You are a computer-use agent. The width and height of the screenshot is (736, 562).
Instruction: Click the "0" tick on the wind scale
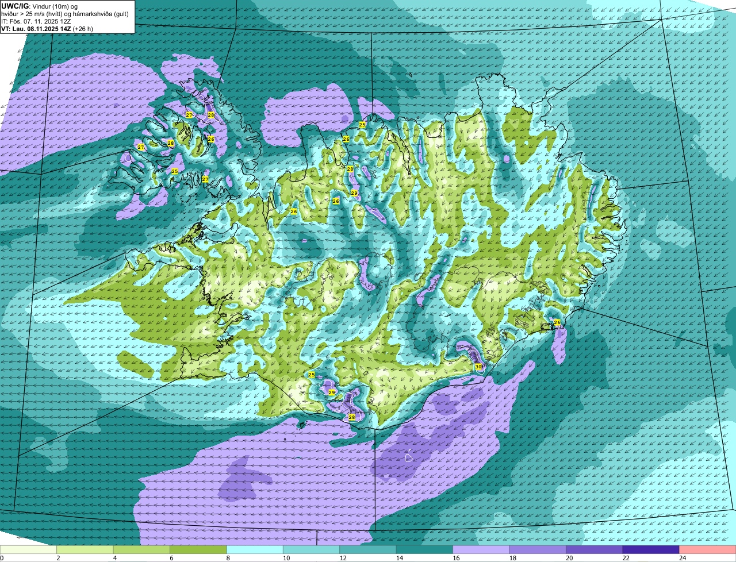click(x=2, y=558)
